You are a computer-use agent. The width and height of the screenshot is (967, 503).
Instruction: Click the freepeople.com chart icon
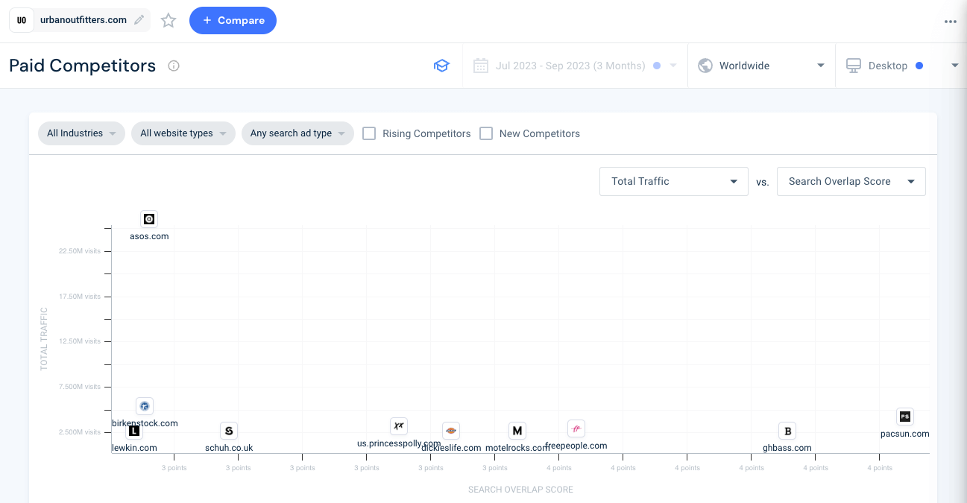pos(576,428)
